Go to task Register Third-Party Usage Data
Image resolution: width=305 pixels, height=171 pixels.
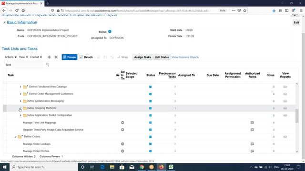[x=122, y=130]
